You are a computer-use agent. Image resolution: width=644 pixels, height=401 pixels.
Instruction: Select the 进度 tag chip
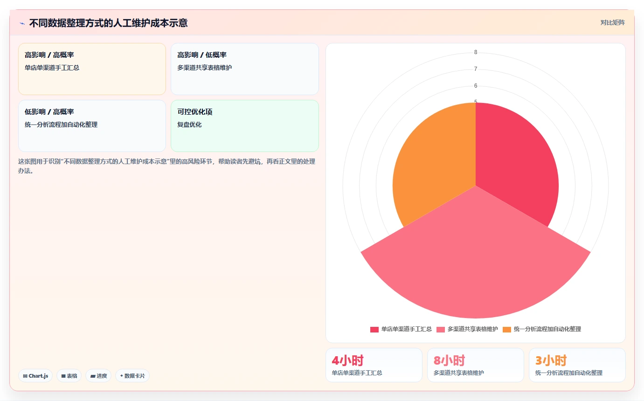click(98, 376)
